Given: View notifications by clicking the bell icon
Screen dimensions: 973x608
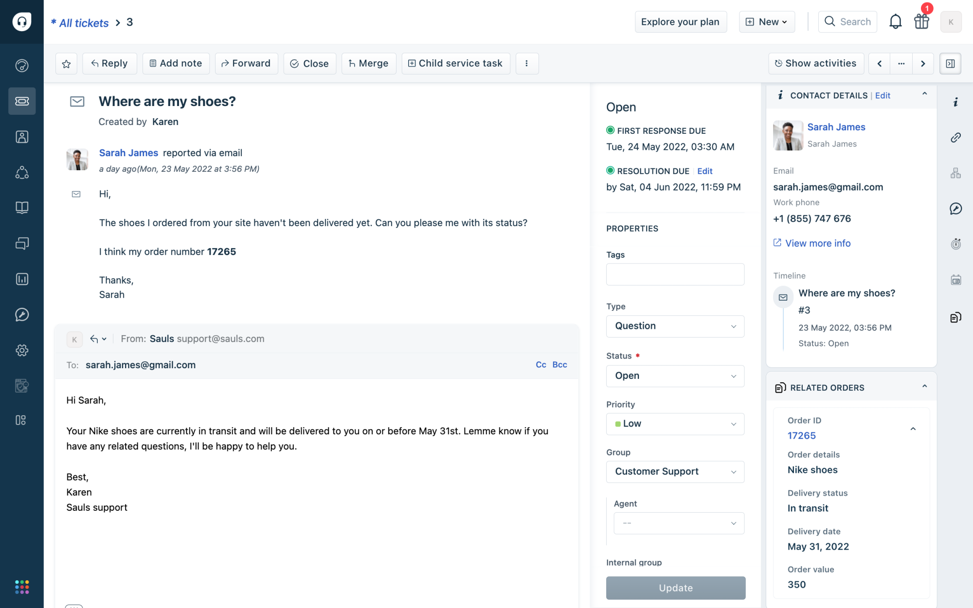Looking at the screenshot, I should (x=895, y=21).
